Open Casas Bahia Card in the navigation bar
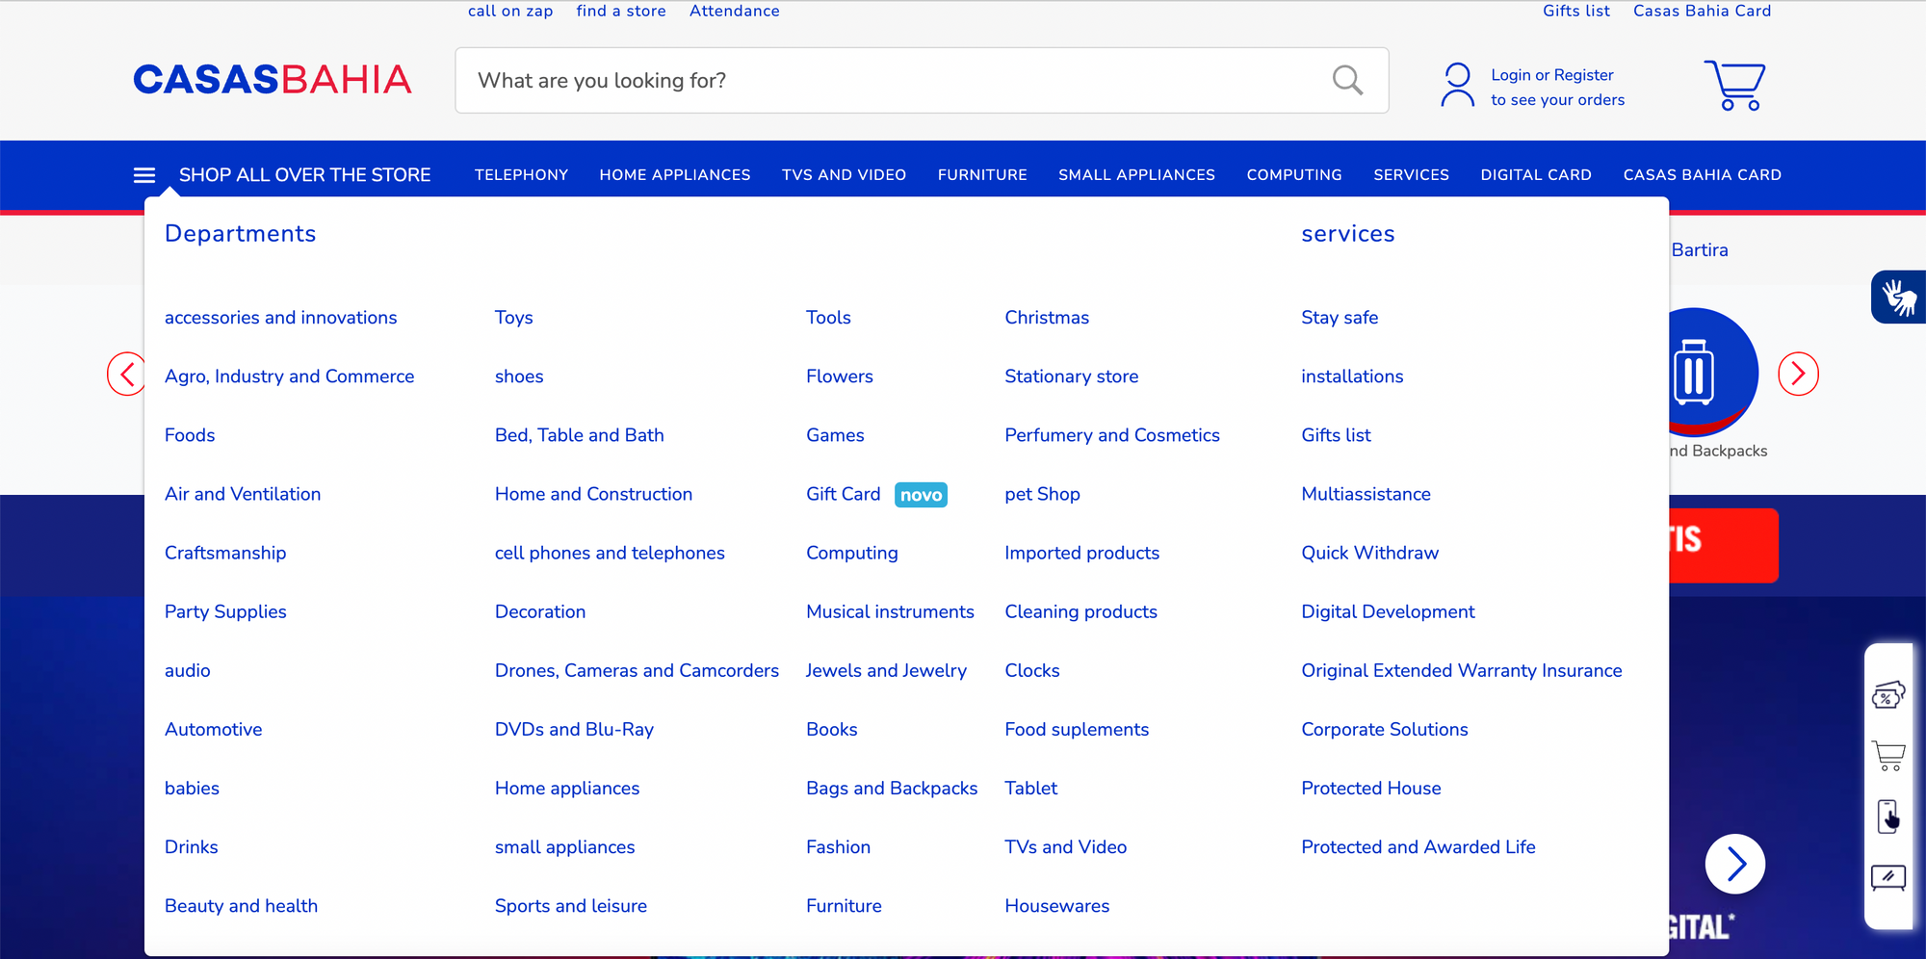 (1703, 175)
